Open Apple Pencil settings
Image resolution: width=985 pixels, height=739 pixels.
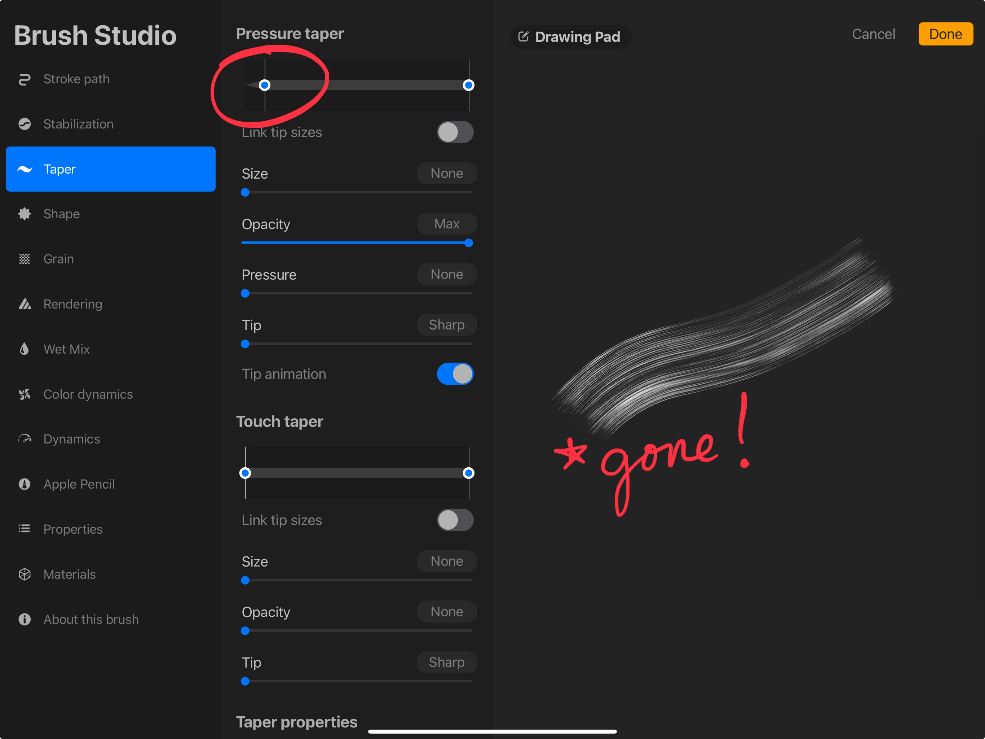click(x=110, y=484)
